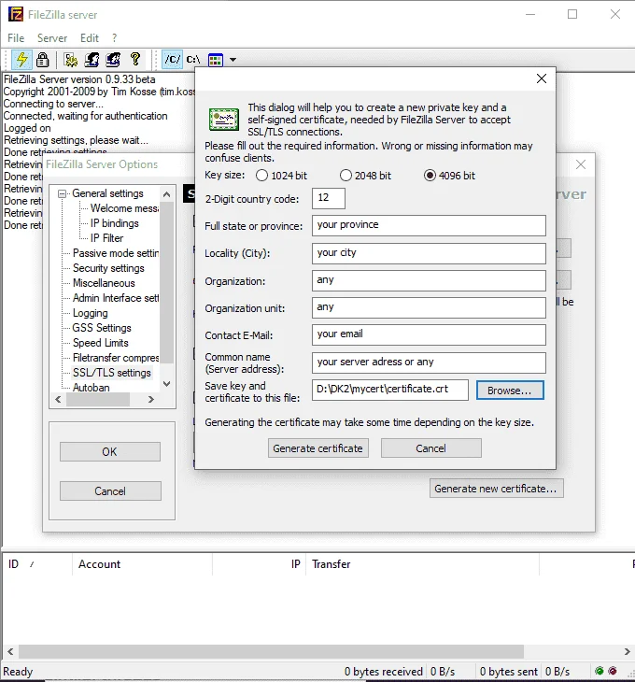Click the Transfer column header
Screen dimensions: 635x682
[x=422, y=564]
